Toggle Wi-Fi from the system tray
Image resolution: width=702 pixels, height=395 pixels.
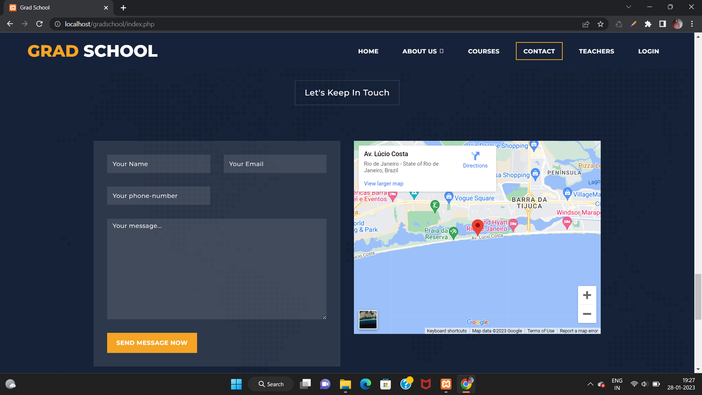click(634, 384)
